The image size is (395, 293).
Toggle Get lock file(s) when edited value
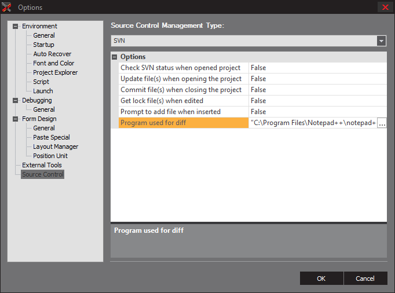click(317, 101)
